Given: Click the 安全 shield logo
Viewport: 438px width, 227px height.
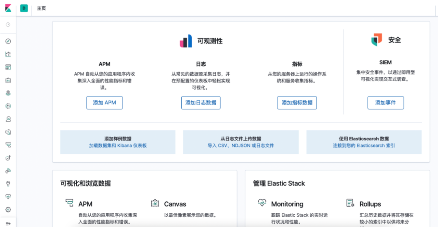Looking at the screenshot, I should [x=376, y=40].
